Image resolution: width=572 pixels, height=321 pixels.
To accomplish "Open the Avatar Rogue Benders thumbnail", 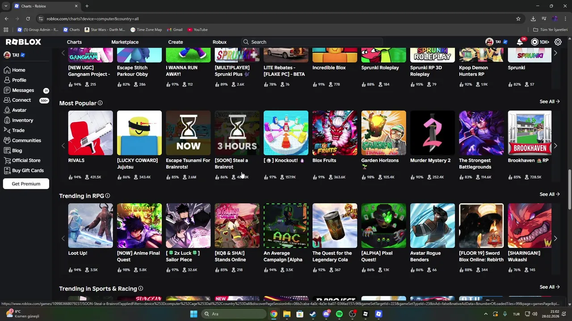I will tap(433, 226).
